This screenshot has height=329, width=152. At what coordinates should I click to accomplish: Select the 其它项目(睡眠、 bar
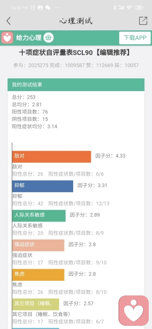pos(36,304)
